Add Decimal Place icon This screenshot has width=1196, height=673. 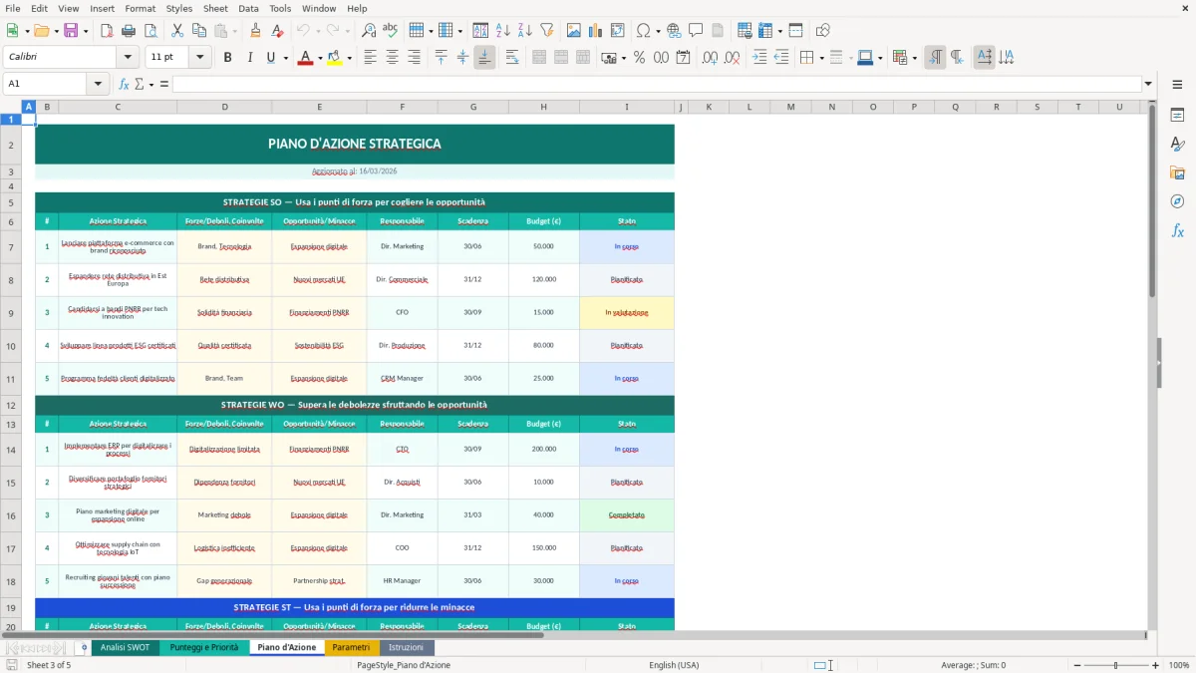[711, 58]
